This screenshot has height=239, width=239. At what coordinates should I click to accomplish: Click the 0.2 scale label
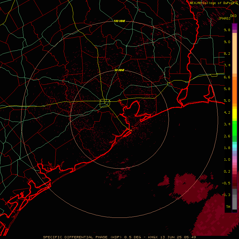point(227,172)
